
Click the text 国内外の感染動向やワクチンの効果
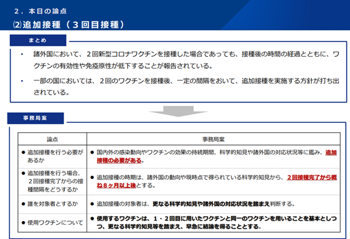point(136,153)
